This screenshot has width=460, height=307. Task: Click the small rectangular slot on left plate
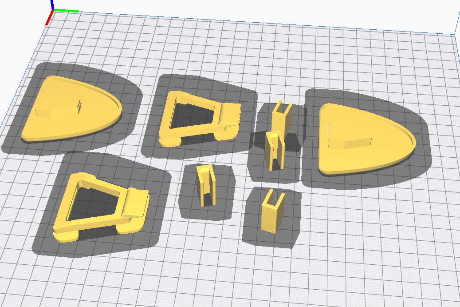click(80, 104)
